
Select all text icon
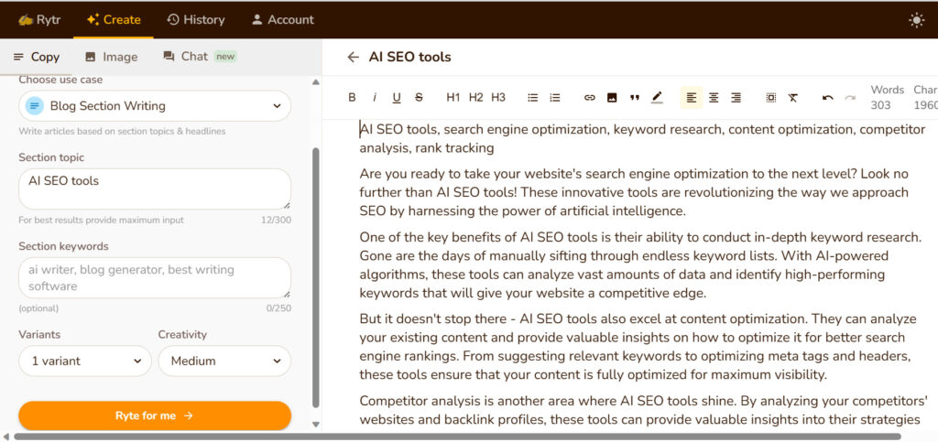771,97
